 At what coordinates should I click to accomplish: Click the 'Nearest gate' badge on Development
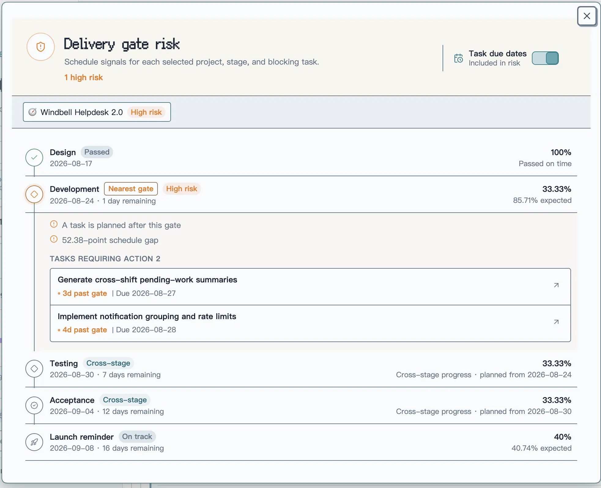(131, 189)
